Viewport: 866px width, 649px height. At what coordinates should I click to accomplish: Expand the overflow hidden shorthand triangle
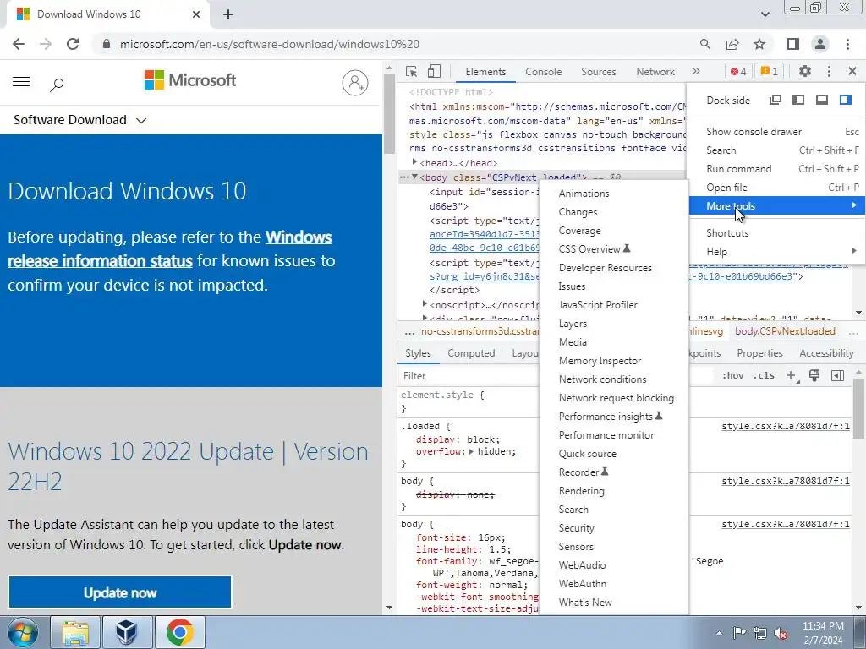(471, 451)
